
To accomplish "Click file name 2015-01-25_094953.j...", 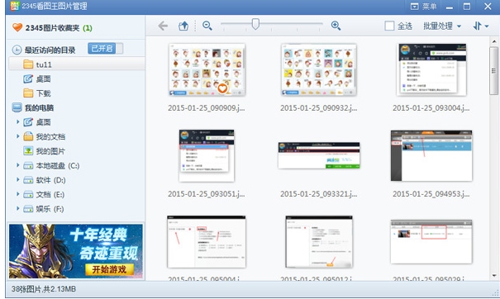I will [431, 194].
